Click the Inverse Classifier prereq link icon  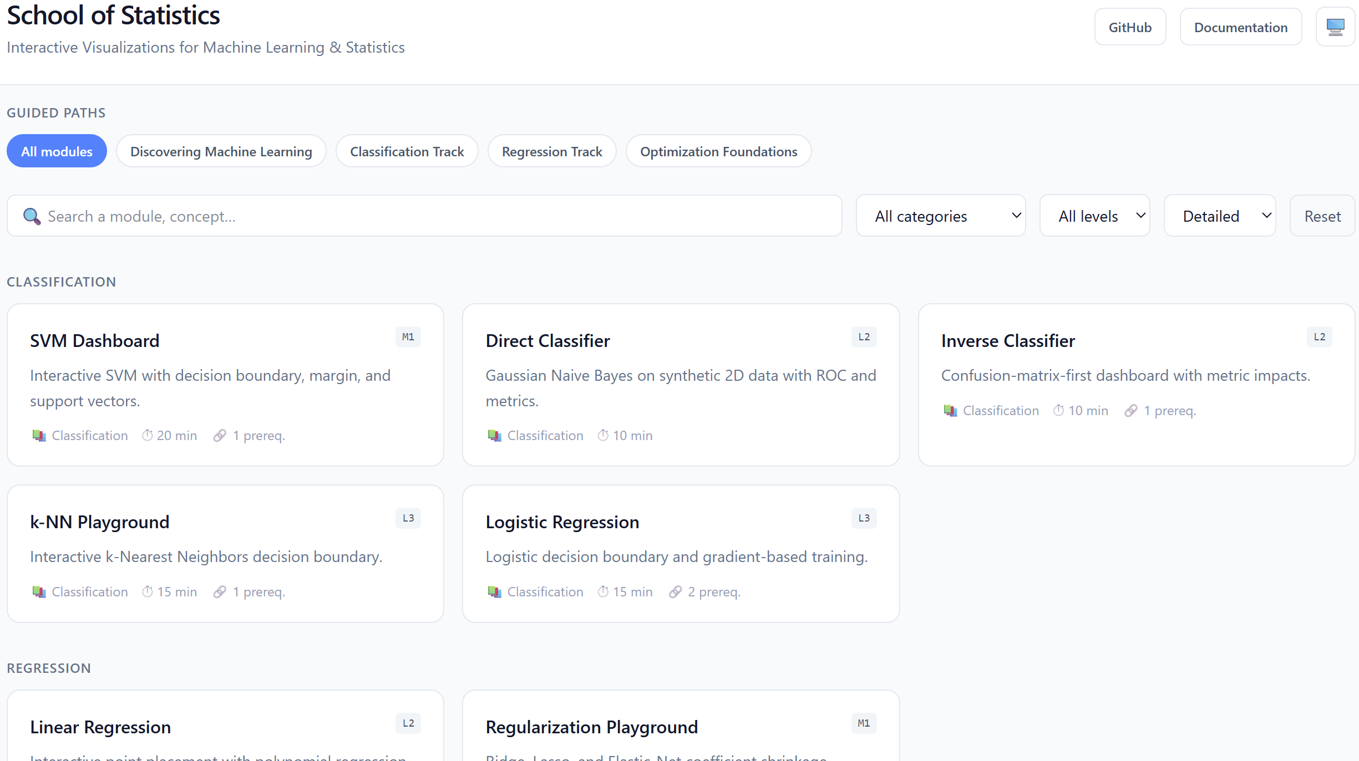(x=1130, y=411)
